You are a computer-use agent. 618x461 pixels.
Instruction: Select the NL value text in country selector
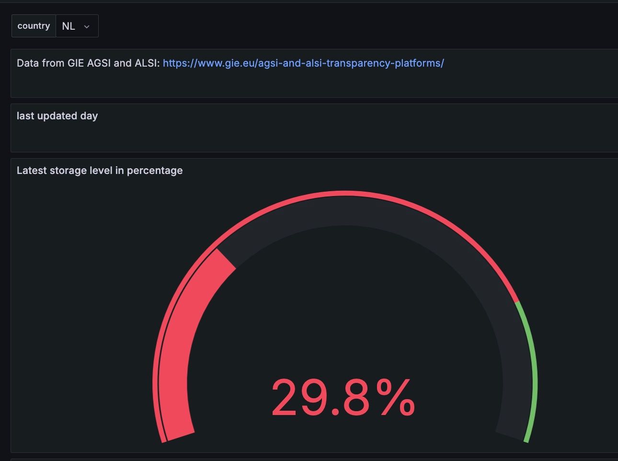pyautogui.click(x=69, y=26)
